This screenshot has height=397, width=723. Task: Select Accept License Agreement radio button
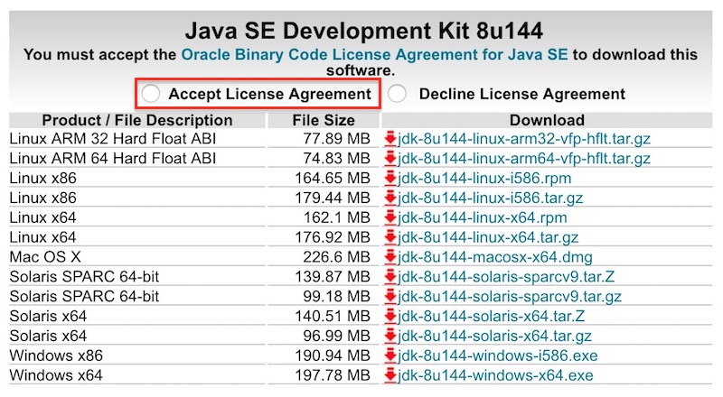tap(151, 94)
